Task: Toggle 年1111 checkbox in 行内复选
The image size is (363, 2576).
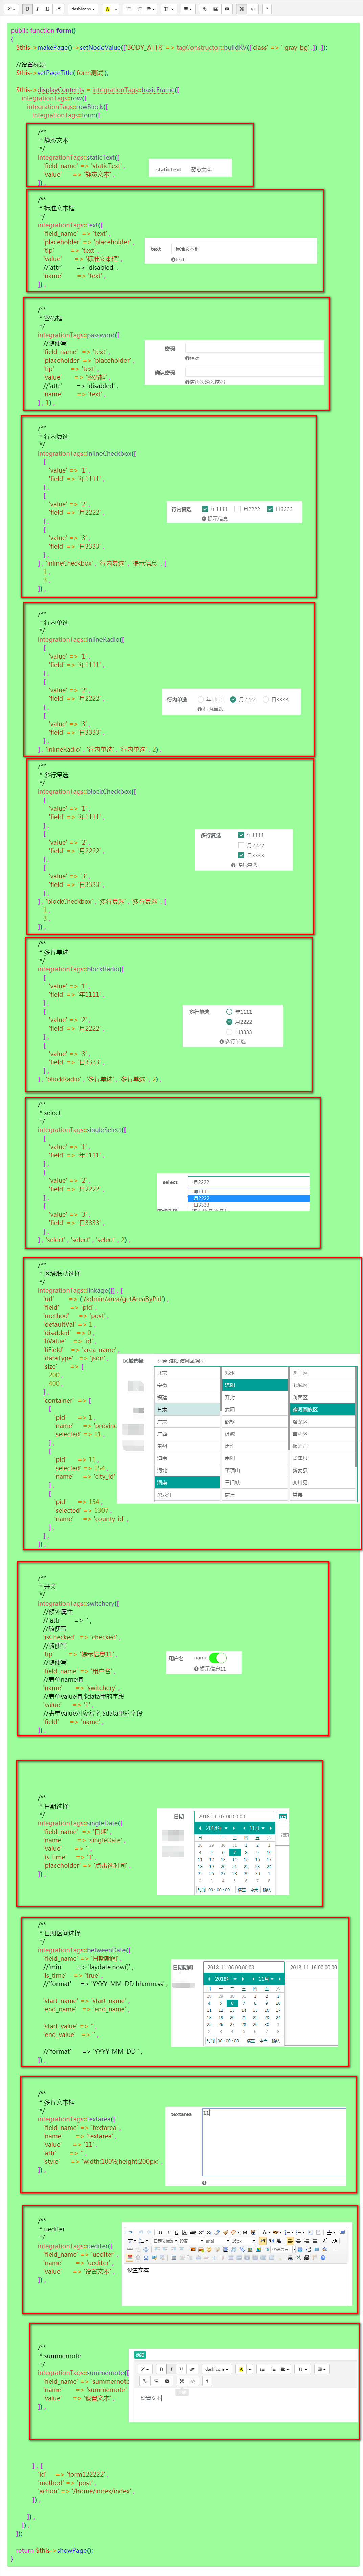Action: 205,509
